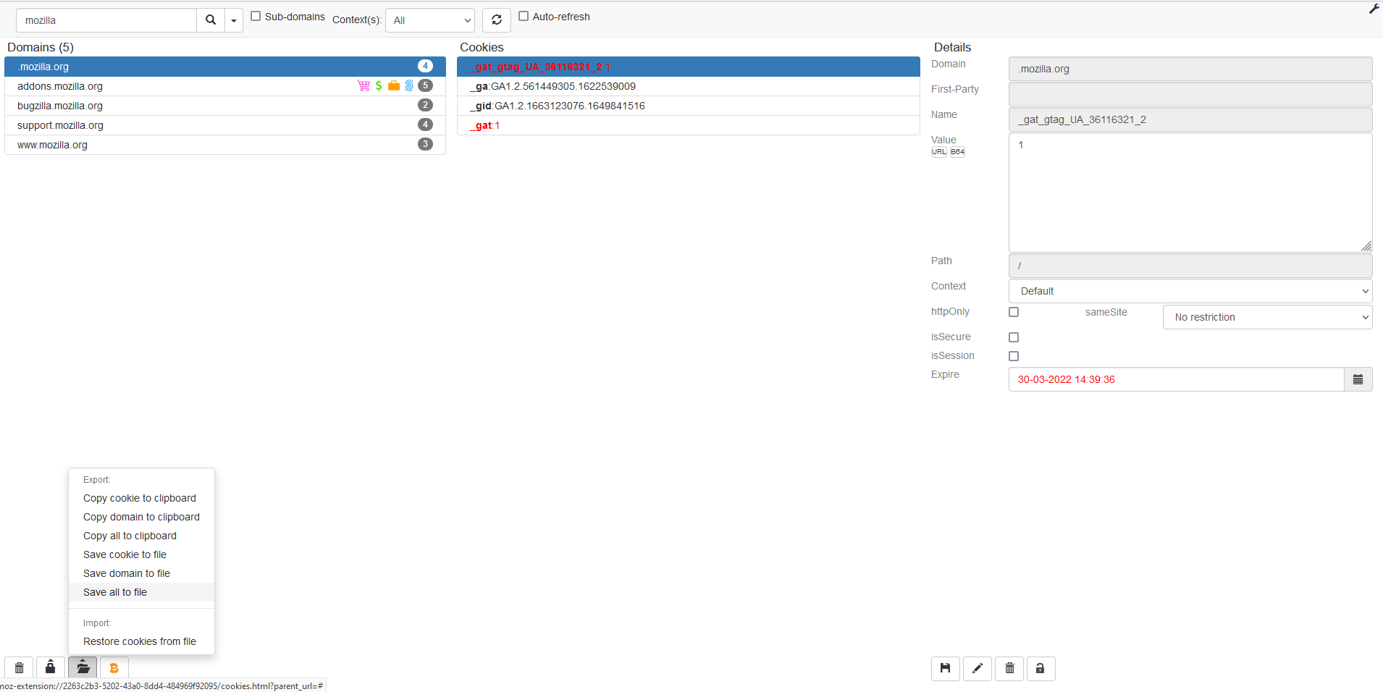Toggle the httpOnly checkbox
Viewport: 1383px width, 692px height.
[1014, 312]
